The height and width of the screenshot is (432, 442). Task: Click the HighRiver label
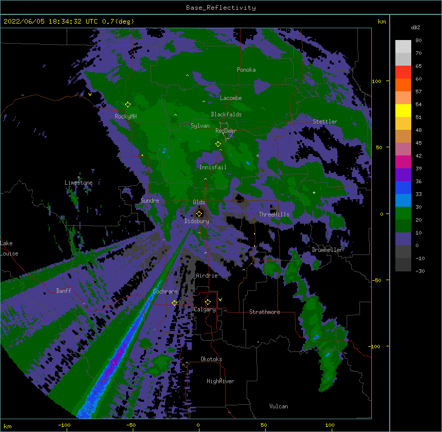pos(220,381)
